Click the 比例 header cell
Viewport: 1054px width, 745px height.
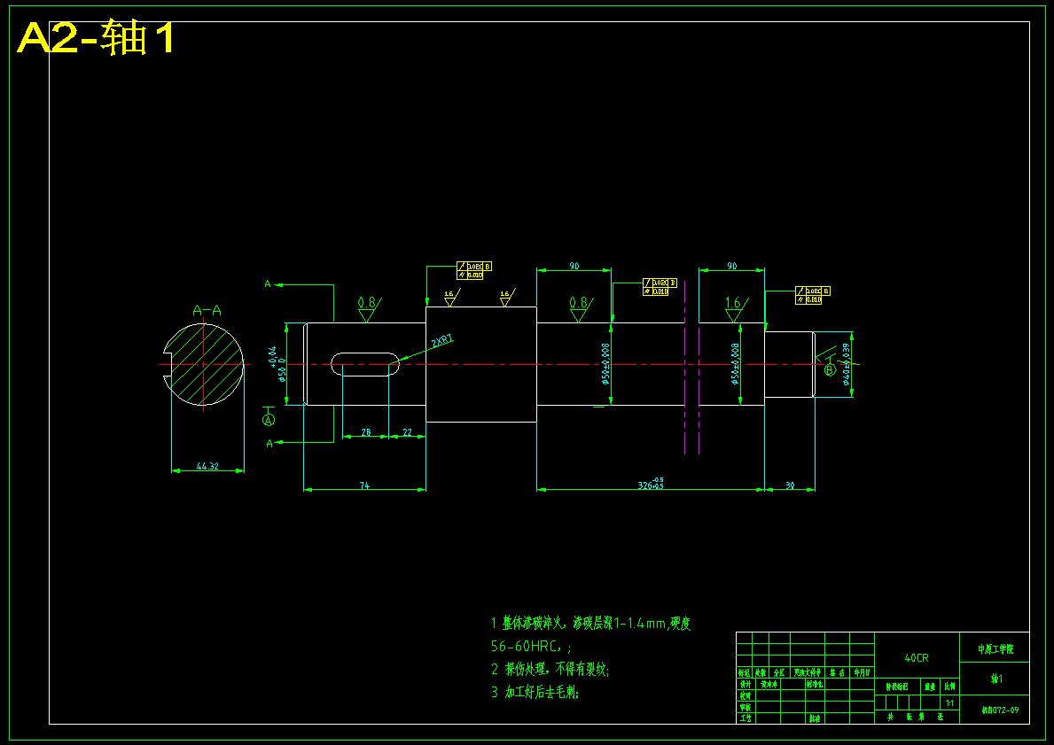(x=949, y=687)
